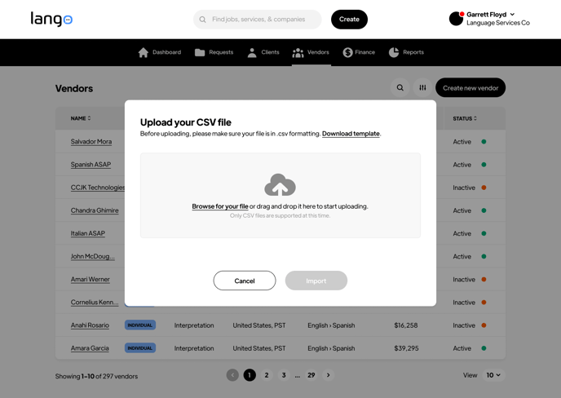Open the Dashboard tab
Viewport: 561px width, 398px height.
[x=160, y=52]
